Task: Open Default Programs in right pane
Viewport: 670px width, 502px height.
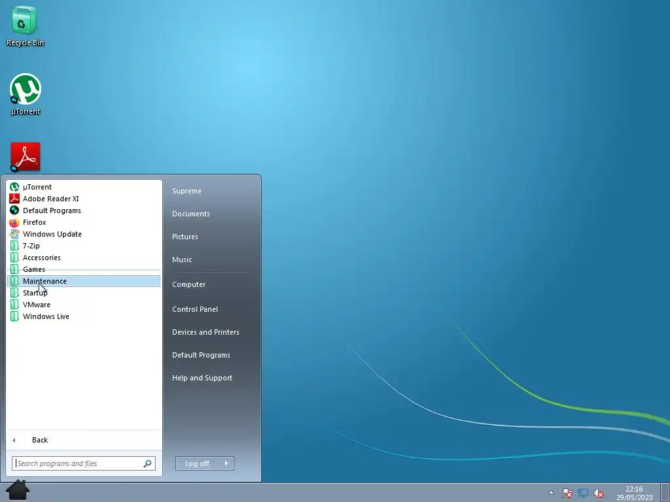Action: tap(202, 355)
